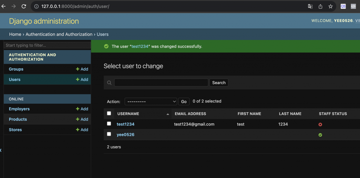Click the Search button
The height and width of the screenshot is (178, 360).
219,83
